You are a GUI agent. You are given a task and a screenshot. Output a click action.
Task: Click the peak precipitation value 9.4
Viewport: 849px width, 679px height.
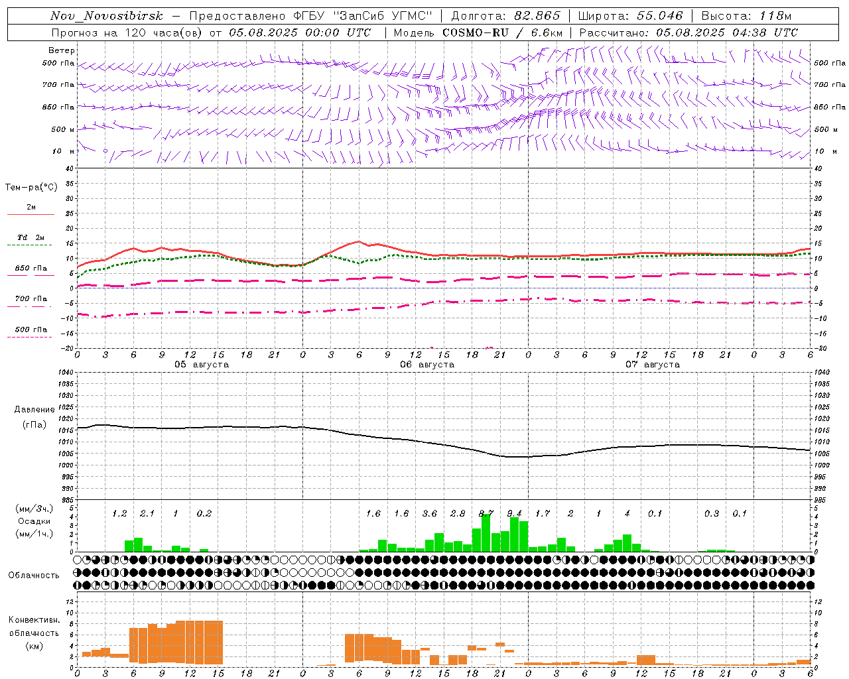(x=514, y=514)
